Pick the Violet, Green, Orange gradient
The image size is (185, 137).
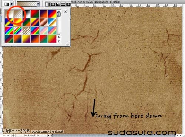coord(26,22)
